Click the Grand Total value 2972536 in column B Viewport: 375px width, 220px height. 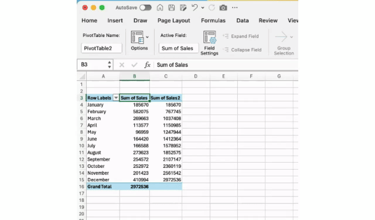(x=139, y=187)
